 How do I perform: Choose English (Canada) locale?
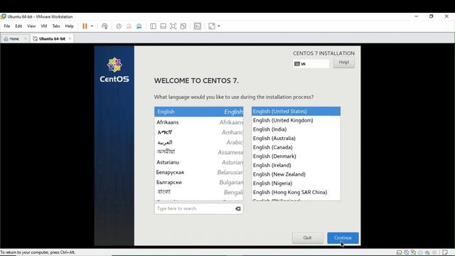[x=296, y=147]
